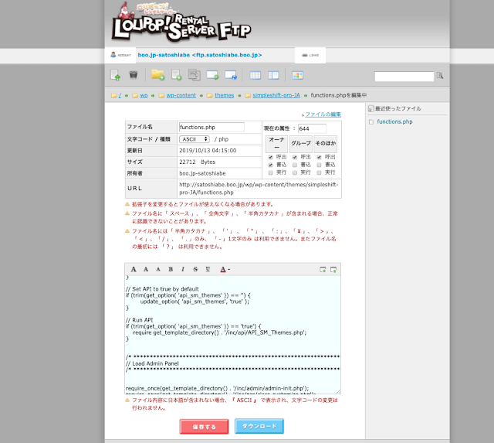Click the trash can delete icon

click(134, 75)
